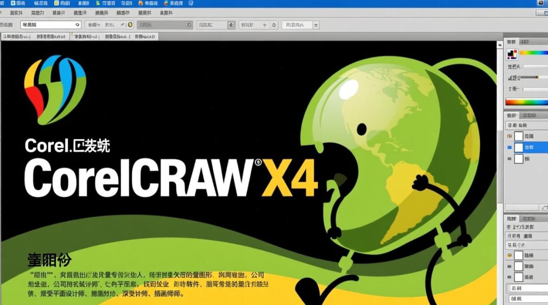Switch to the last document tab ending in CAD

coord(144,36)
